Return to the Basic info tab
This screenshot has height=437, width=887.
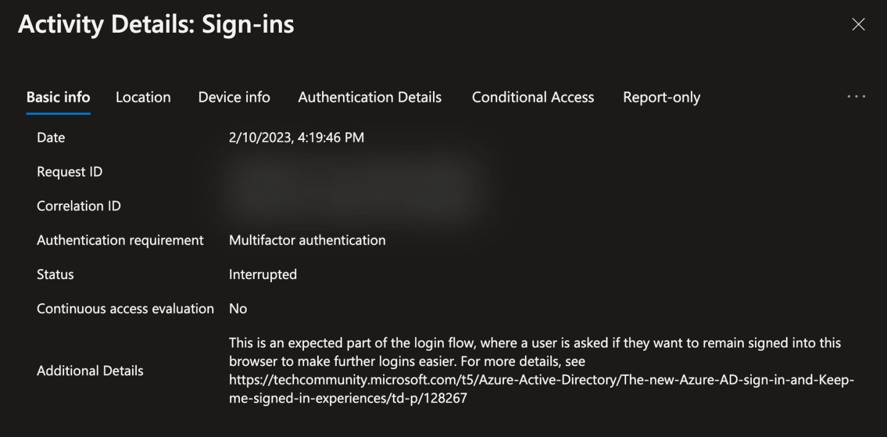coord(57,97)
